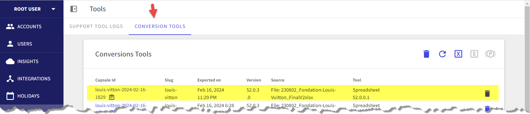
Task: Click the Capsule Id column header
Action: coord(105,80)
